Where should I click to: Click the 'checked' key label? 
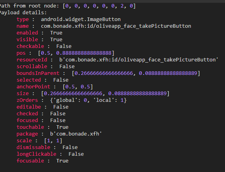point(27,114)
